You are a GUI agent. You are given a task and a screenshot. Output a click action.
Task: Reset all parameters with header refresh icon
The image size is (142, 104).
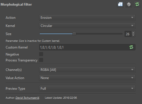137,4
